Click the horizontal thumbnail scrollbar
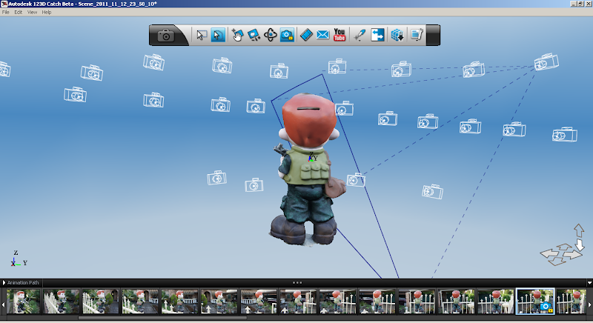This screenshot has height=323, width=593. point(162,318)
